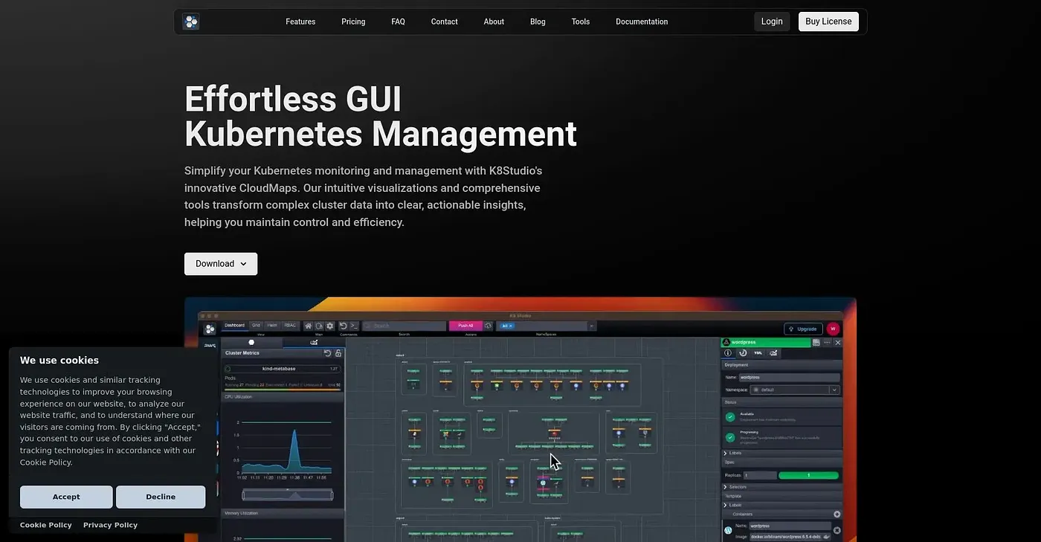Screen dimensions: 1041x542
Task: Click the K8Studio logo in the navbar
Action: coord(191,22)
